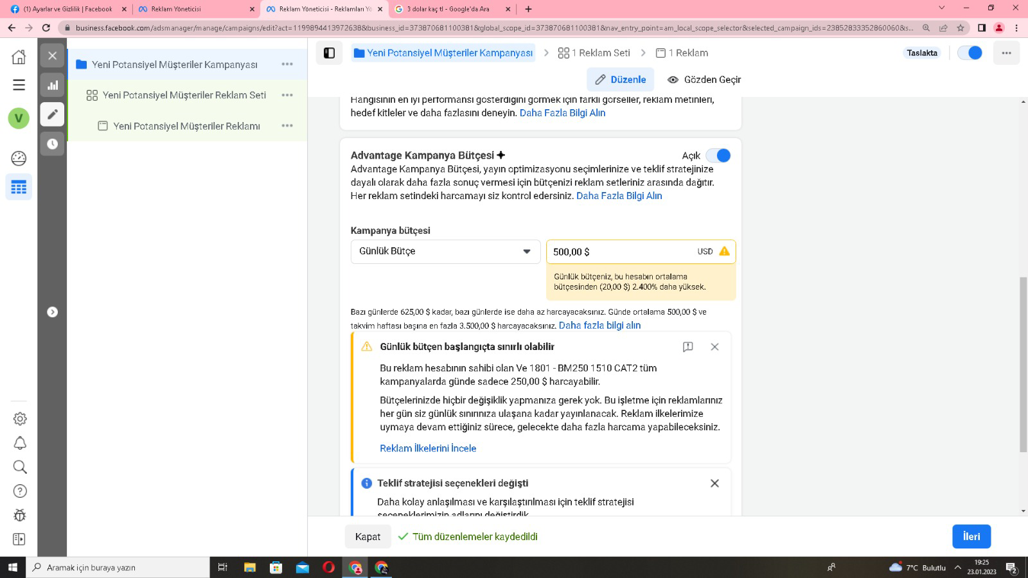
Task: Toggle the campaign tree panel icon
Action: pos(329,53)
